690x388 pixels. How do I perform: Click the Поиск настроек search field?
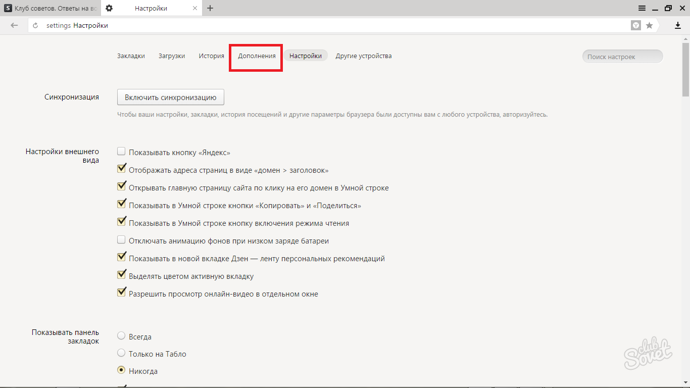622,57
